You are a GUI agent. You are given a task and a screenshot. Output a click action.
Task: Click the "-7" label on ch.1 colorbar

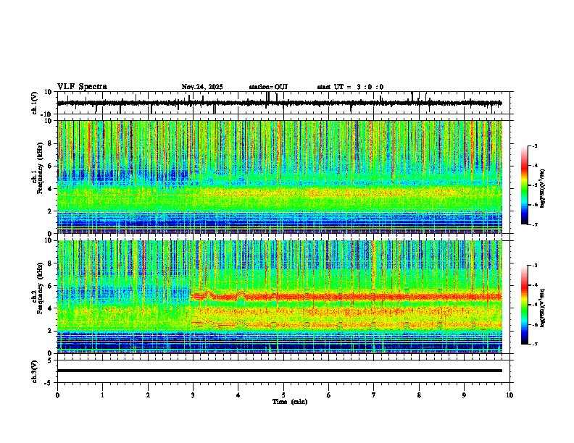534,224
